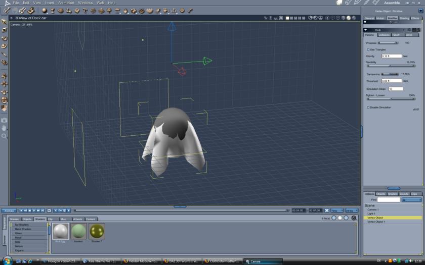
Task: Open the Content tab in browser panel
Action: 91,219
